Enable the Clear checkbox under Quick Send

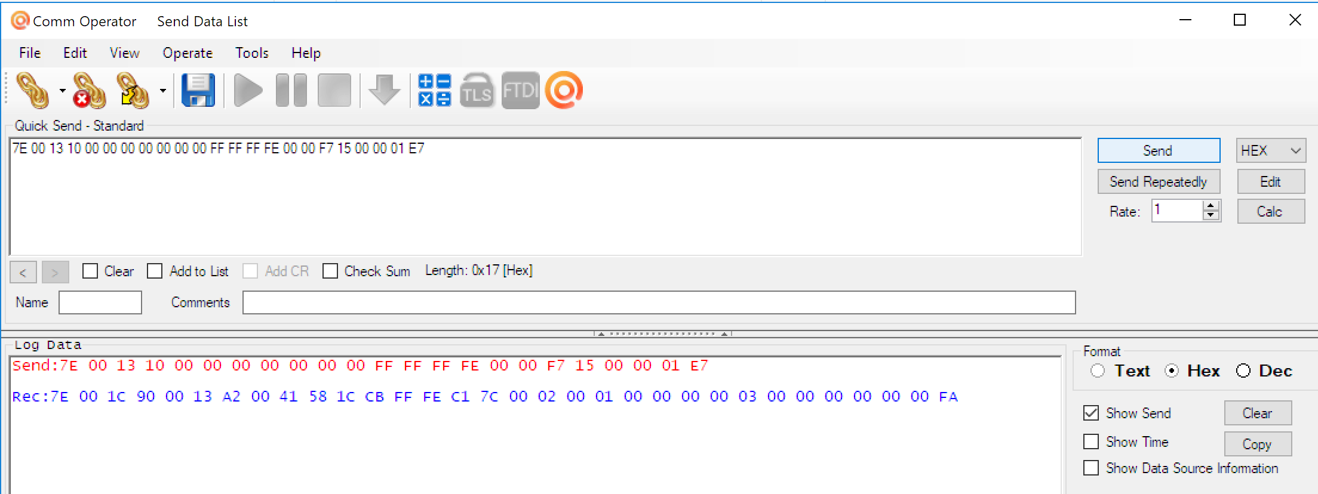(x=90, y=271)
